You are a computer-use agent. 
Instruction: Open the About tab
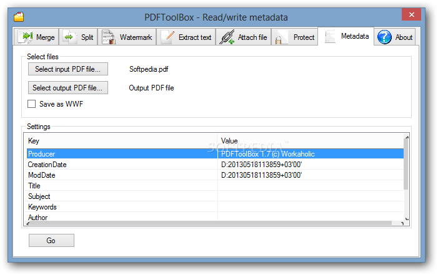coord(394,37)
